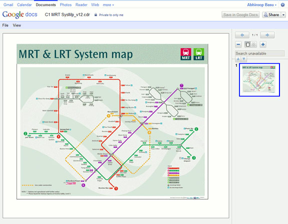Click the green LRT logo on map
This screenshot has width=288, height=224.
point(199,54)
